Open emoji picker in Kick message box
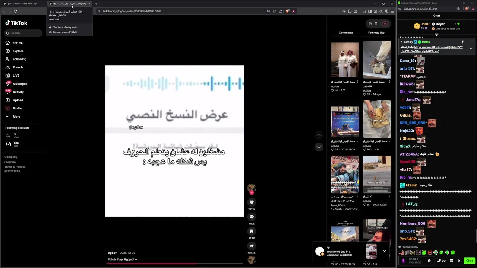Image resolution: width=477 pixels, height=268 pixels. coord(429,261)
